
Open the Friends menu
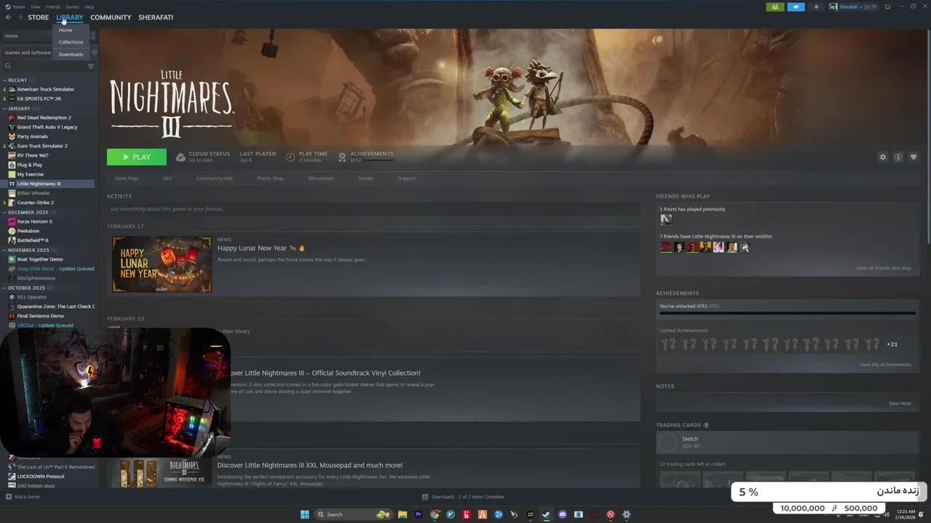(52, 7)
